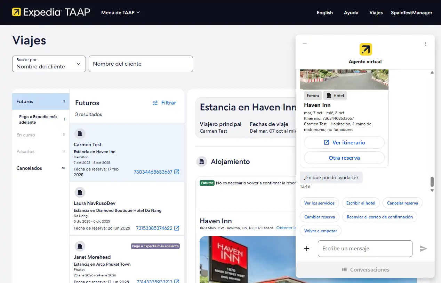Click the Pago a Expedia más adelante badge on Janet Morehead

(x=155, y=246)
